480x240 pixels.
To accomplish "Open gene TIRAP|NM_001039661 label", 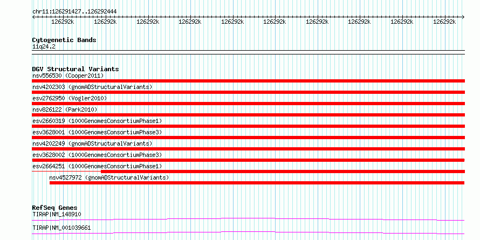I will [61, 228].
